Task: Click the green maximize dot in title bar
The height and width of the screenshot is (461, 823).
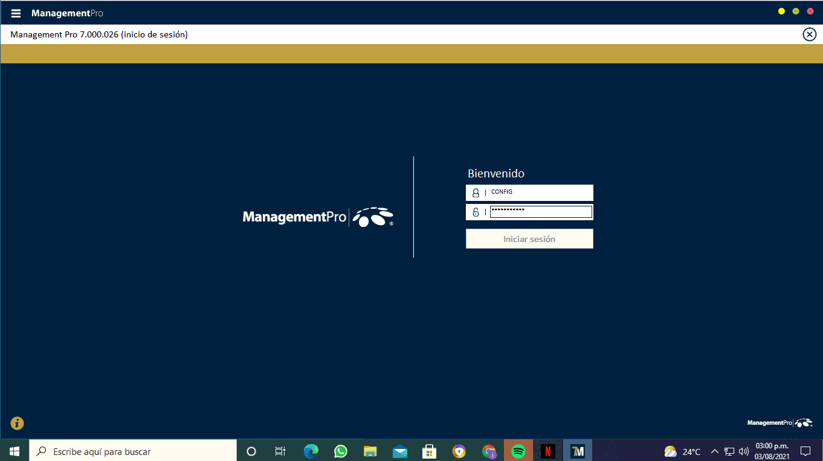Action: [x=796, y=11]
